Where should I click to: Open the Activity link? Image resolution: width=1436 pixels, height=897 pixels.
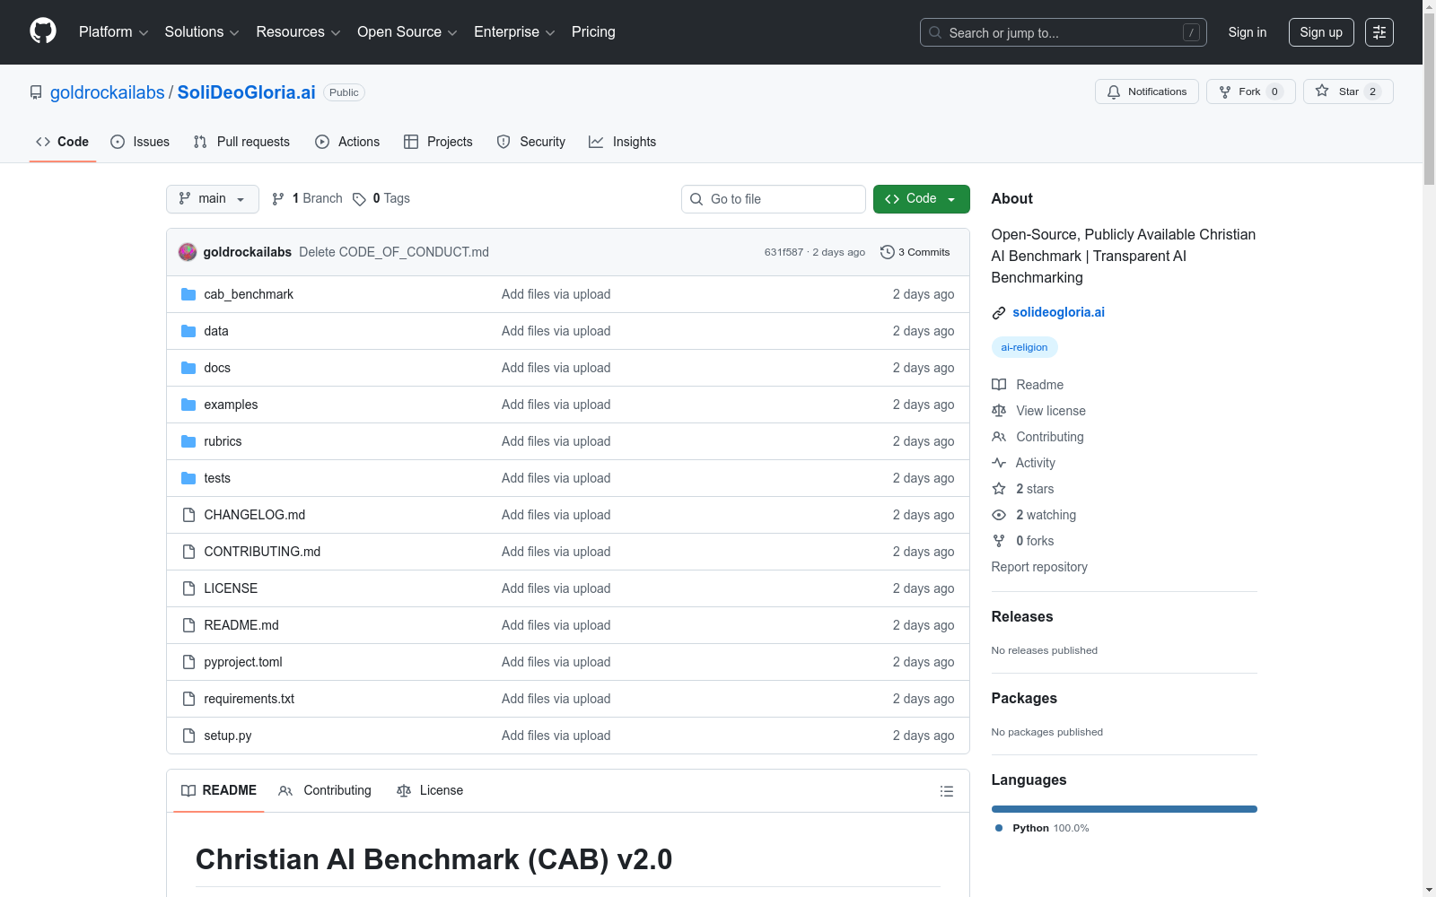(1024, 463)
